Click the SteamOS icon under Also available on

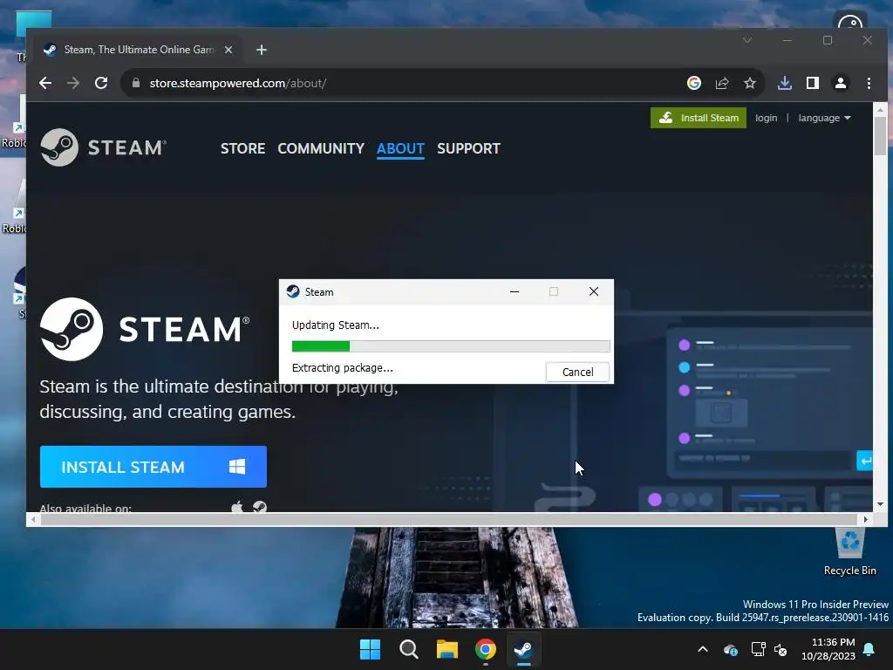260,507
